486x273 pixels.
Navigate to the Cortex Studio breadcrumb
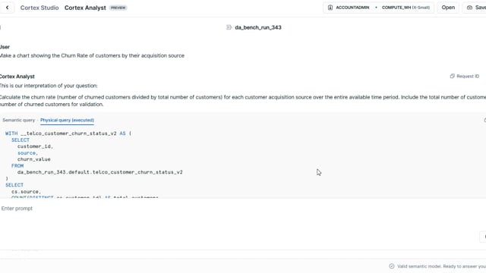[39, 8]
